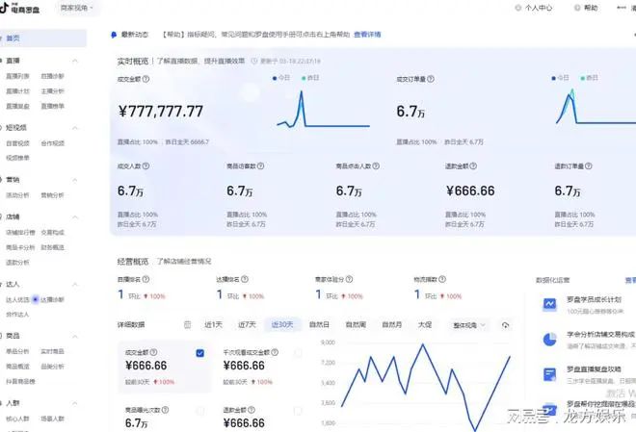The height and width of the screenshot is (432, 636).
Task: Click the ¥777,777.77 transaction amount value
Action: coord(161,112)
